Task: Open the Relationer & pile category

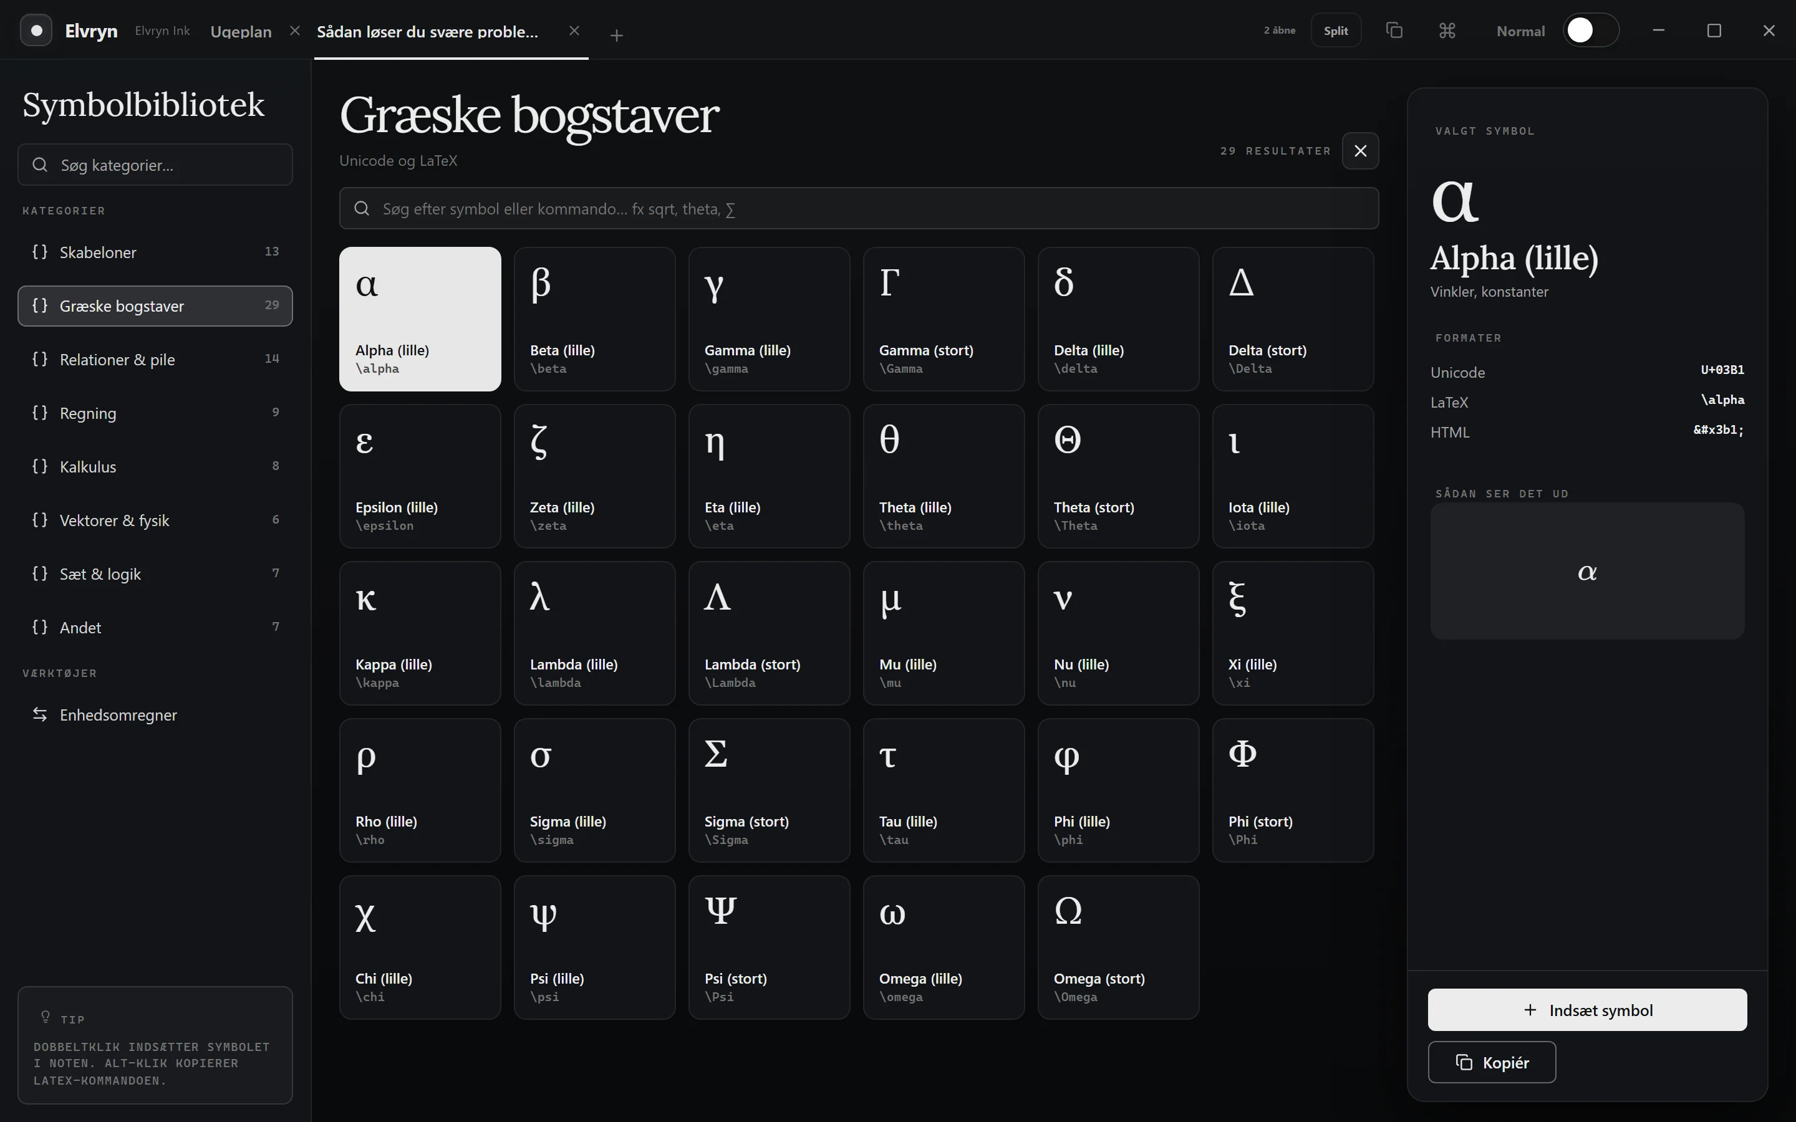Action: tap(155, 359)
